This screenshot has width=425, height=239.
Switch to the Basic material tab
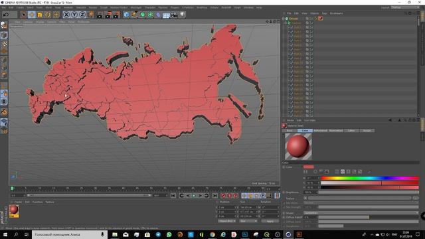(290, 131)
